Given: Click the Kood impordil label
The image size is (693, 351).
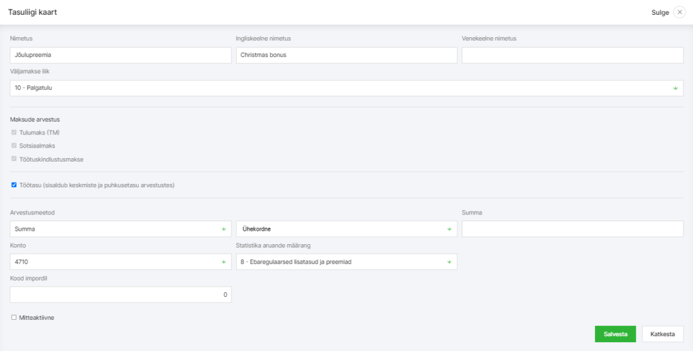Looking at the screenshot, I should pyautogui.click(x=28, y=278).
